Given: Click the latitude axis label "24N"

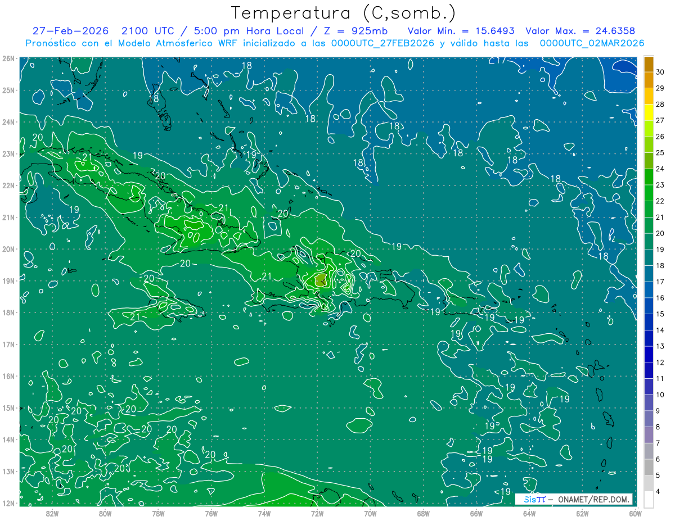Looking at the screenshot, I should [8, 122].
